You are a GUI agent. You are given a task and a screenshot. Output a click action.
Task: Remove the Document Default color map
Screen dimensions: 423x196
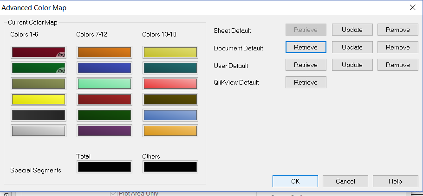398,47
